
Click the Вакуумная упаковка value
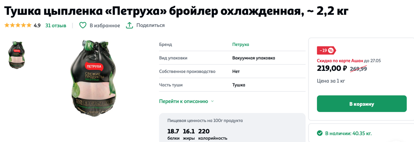pyautogui.click(x=254, y=58)
